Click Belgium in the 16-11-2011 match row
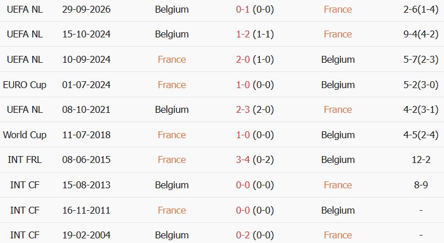The height and width of the screenshot is (243, 444). coord(338,210)
